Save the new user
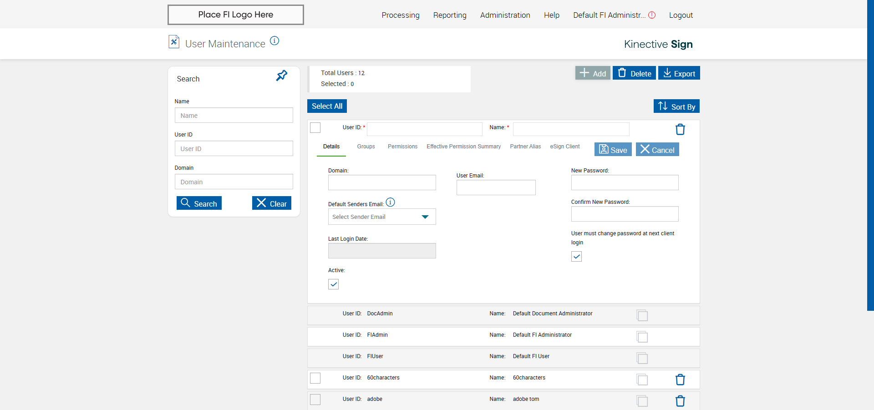Viewport: 874px width, 410px height. coord(613,149)
